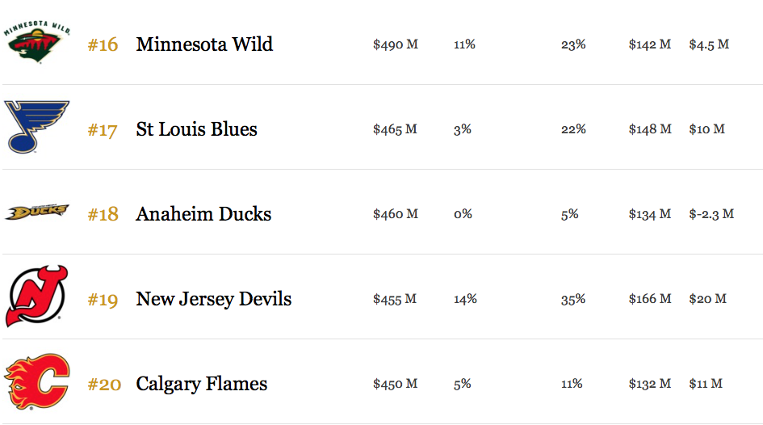Select the #17 rank number
Screen dimensions: 763x425
[103, 130]
